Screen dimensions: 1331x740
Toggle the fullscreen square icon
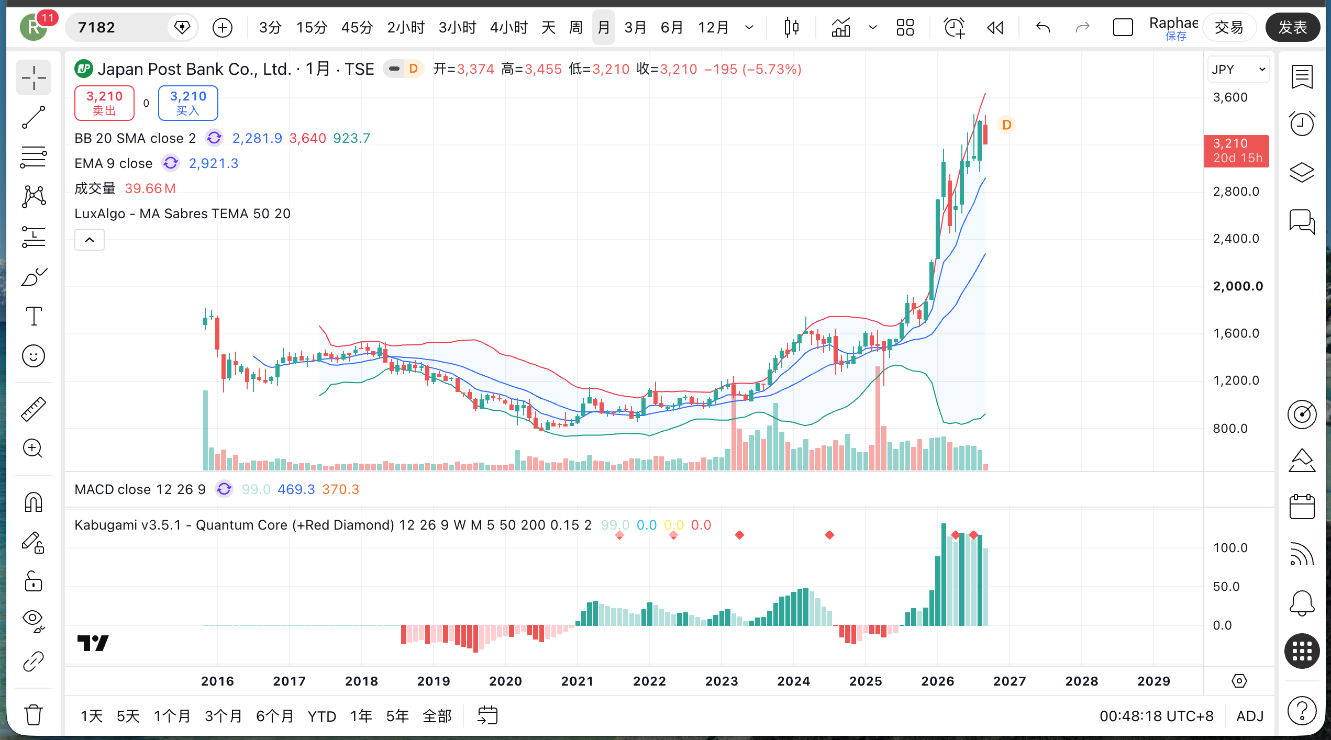(1123, 27)
